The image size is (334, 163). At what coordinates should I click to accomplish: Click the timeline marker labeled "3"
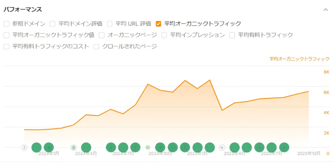(74, 147)
